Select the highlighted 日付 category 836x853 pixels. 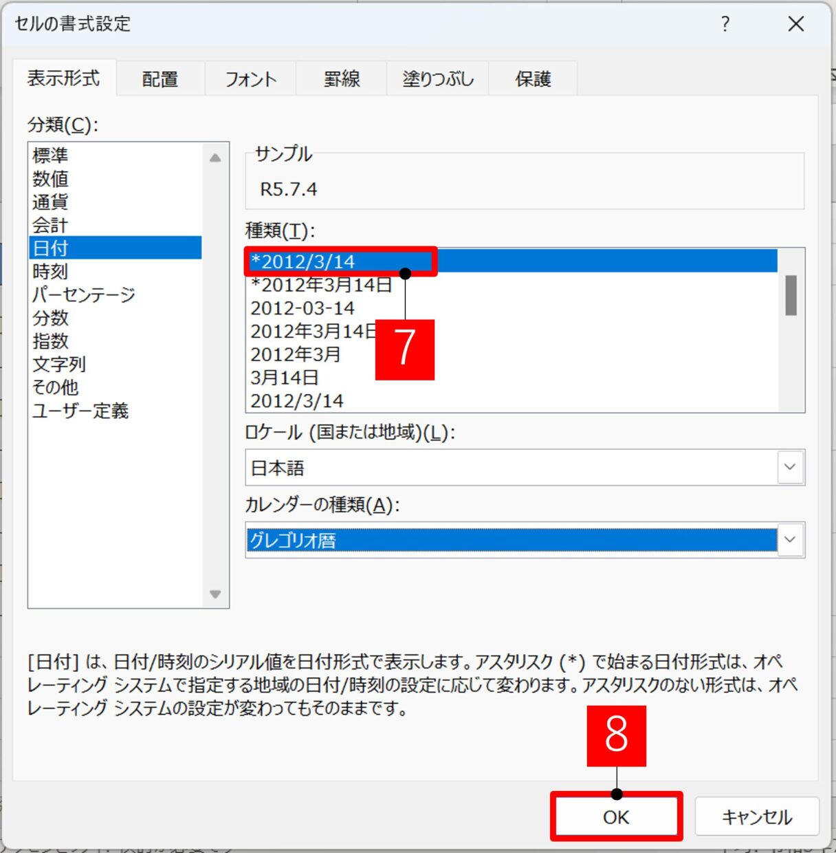point(115,248)
